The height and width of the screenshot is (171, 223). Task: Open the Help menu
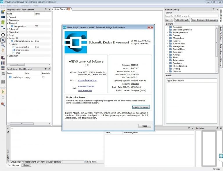pyautogui.click(x=35, y=6)
